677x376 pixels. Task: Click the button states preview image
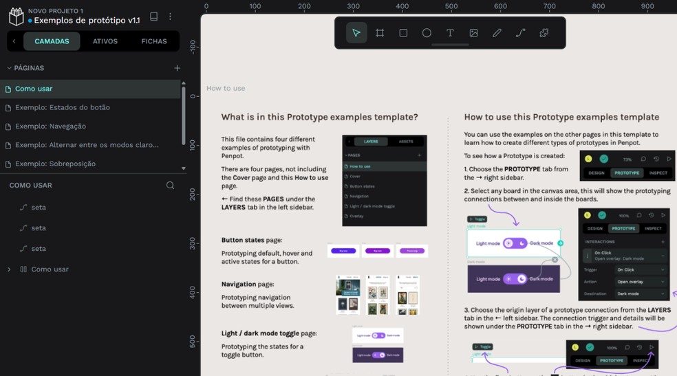coord(378,250)
